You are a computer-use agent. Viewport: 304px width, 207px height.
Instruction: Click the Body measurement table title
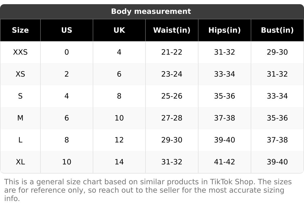pos(151,11)
